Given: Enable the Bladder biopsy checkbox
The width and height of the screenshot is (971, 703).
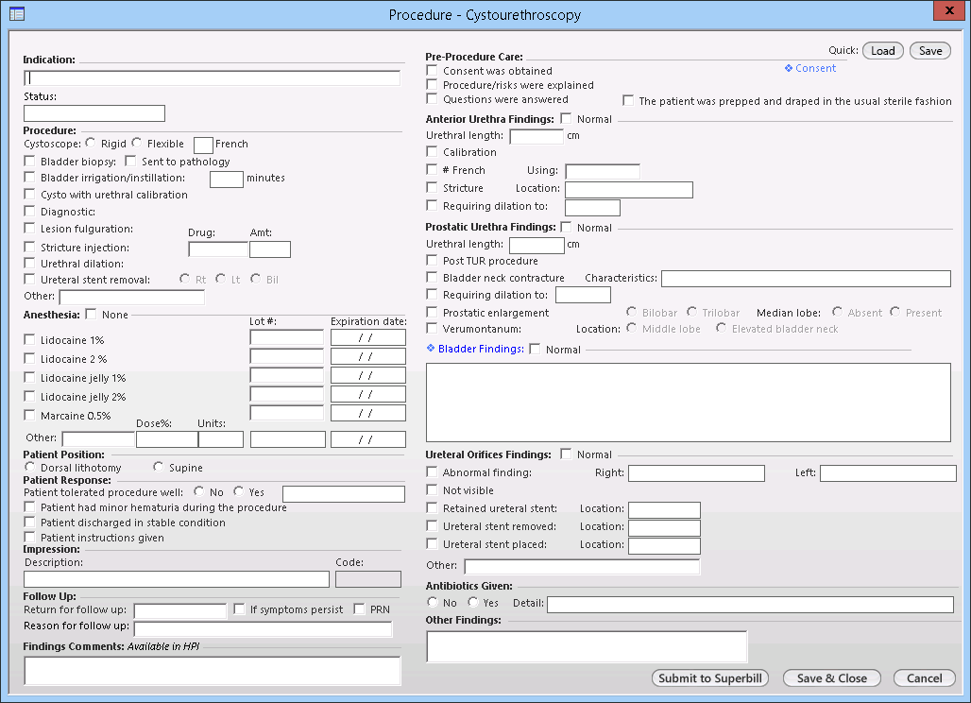Looking at the screenshot, I should tap(29, 161).
